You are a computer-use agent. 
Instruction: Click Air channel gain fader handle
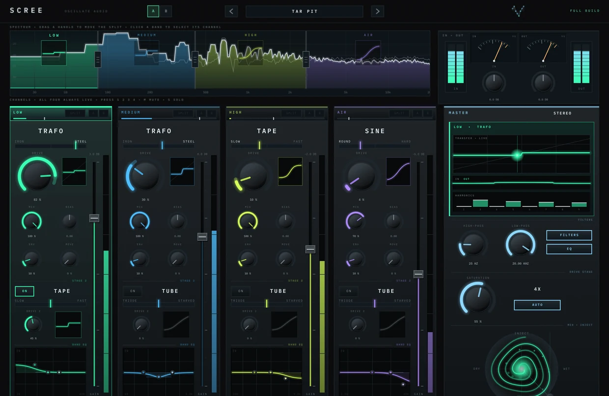pos(418,274)
